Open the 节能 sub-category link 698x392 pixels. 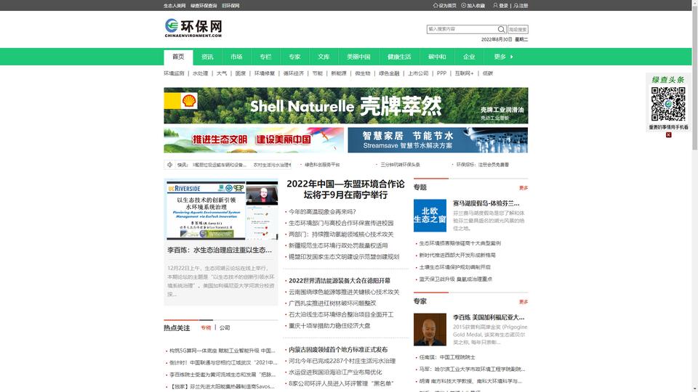point(318,73)
